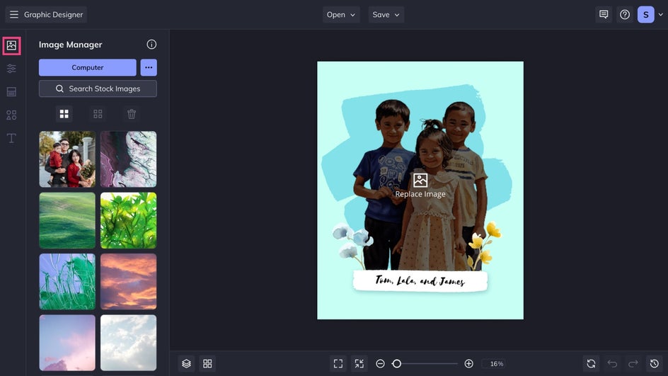Expand the account dropdown chevron

[x=660, y=14]
